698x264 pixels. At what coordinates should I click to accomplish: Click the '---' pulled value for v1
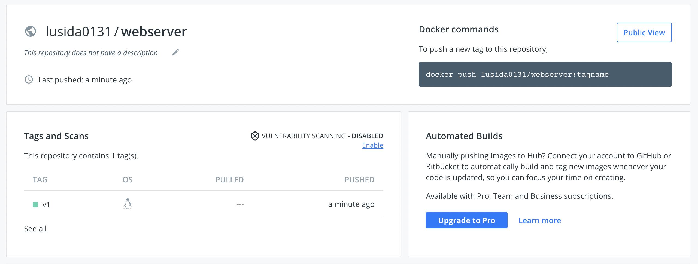click(240, 204)
